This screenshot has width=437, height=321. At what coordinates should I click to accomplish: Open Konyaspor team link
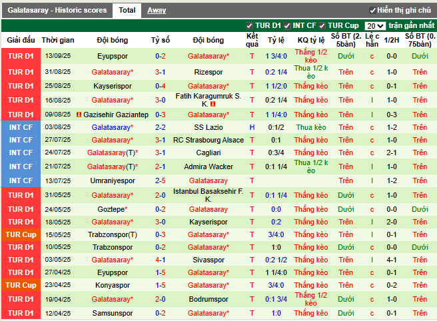pyautogui.click(x=113, y=285)
